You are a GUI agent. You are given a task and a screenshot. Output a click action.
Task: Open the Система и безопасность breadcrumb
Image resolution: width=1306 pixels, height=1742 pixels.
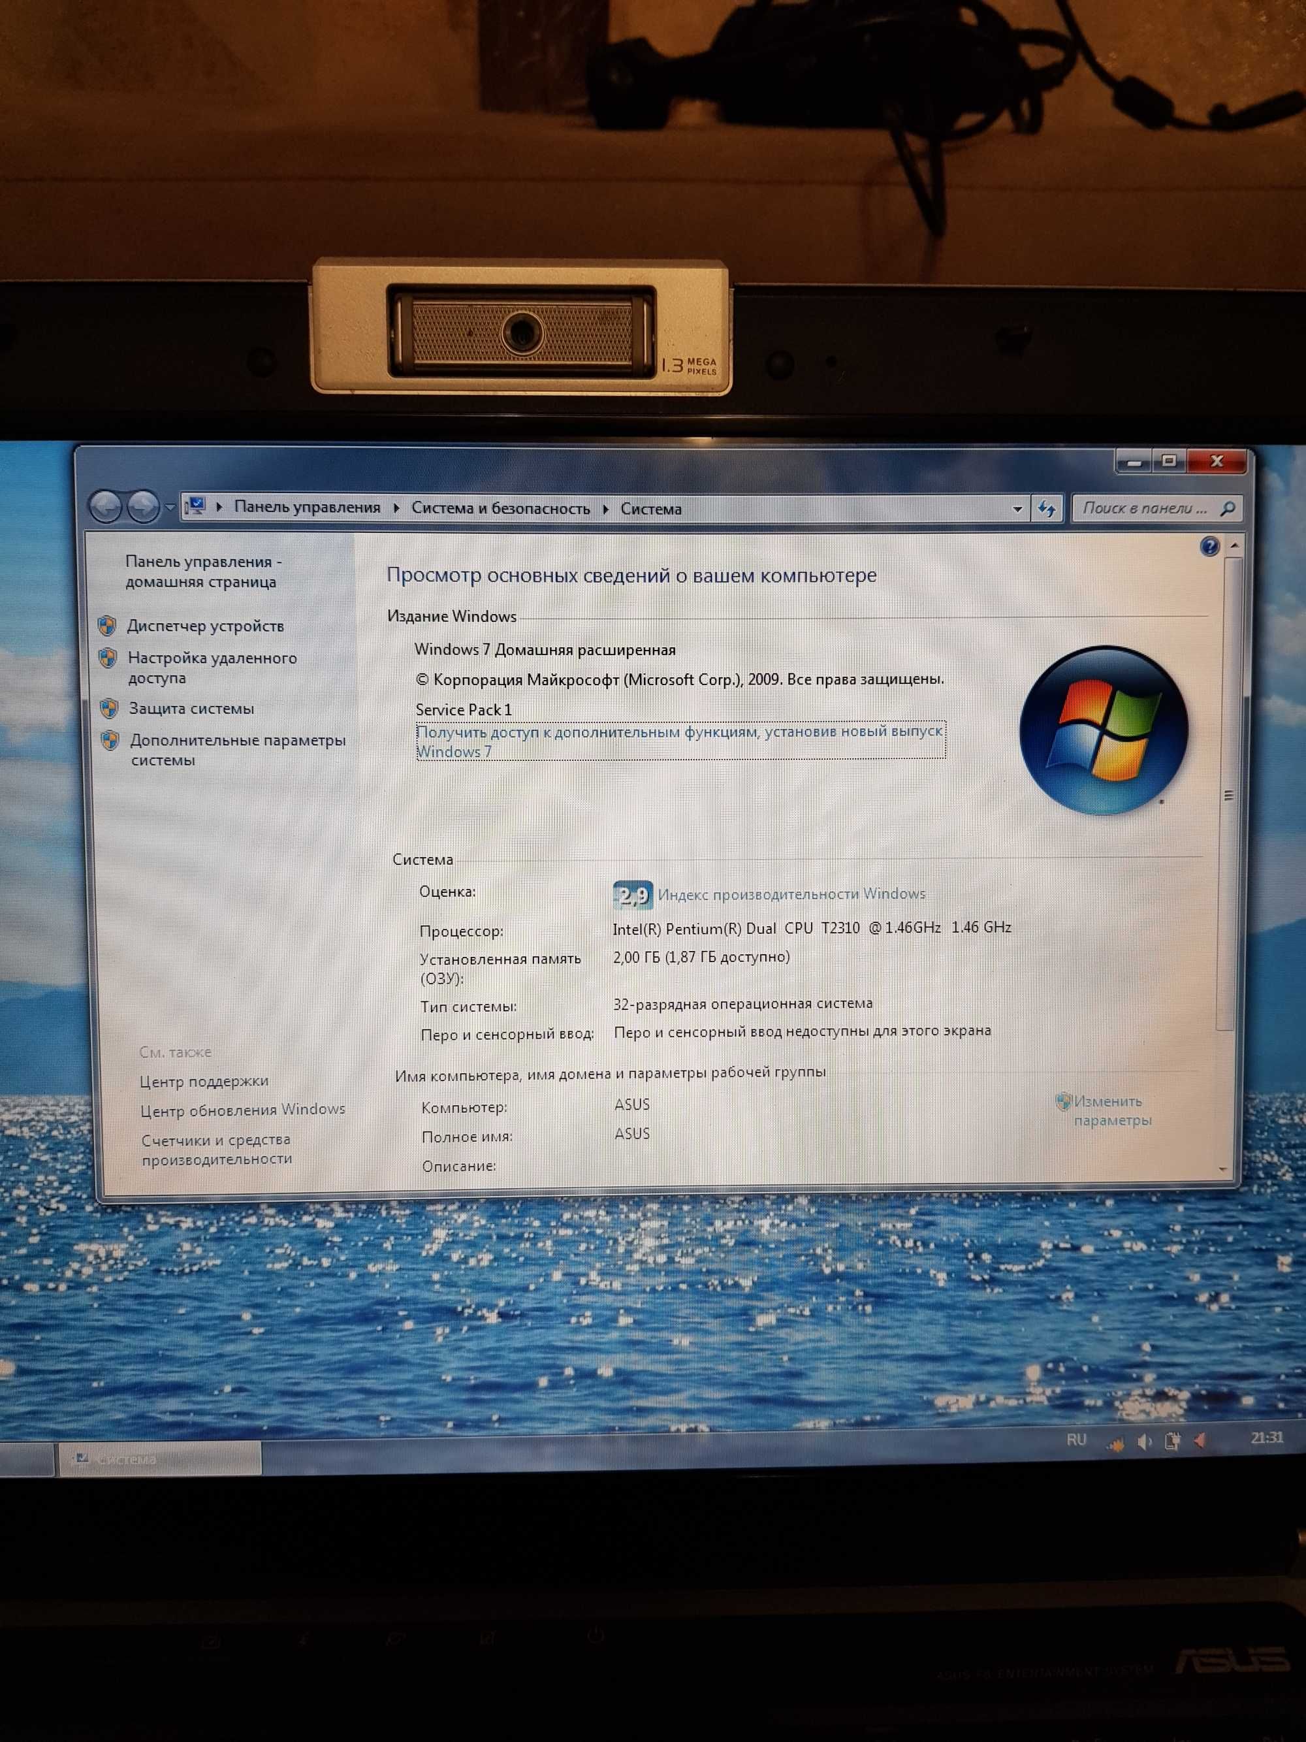pos(501,509)
